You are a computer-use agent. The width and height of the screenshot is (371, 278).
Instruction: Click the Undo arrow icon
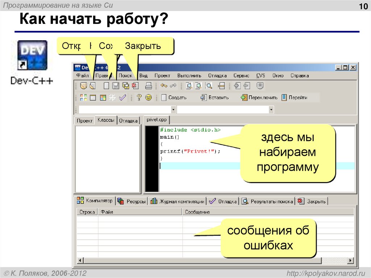(x=164, y=86)
